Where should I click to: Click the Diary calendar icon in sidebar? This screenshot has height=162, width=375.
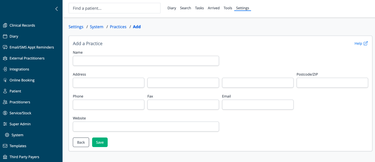click(x=5, y=36)
